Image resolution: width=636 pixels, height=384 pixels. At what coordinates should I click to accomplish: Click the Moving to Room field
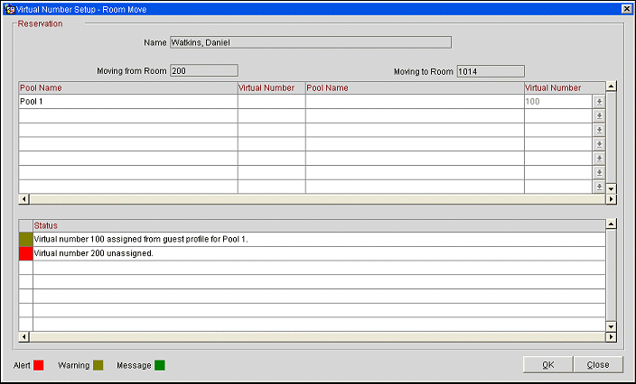coord(491,70)
